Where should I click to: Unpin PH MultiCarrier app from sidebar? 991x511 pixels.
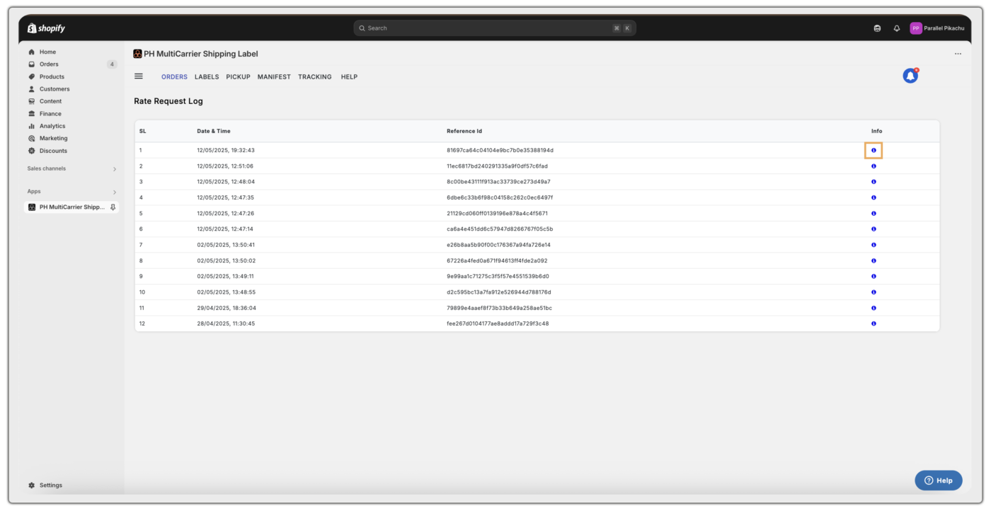point(113,207)
